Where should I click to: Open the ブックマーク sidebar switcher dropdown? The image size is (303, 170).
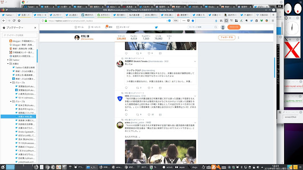[x=15, y=27]
